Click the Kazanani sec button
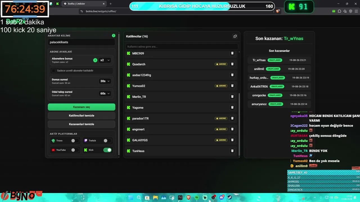This screenshot has height=202, width=360. 82,107
